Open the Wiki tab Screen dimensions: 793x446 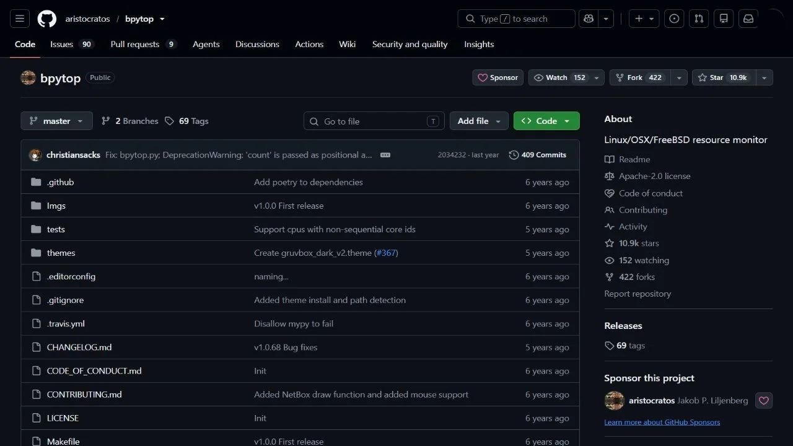[348, 45]
